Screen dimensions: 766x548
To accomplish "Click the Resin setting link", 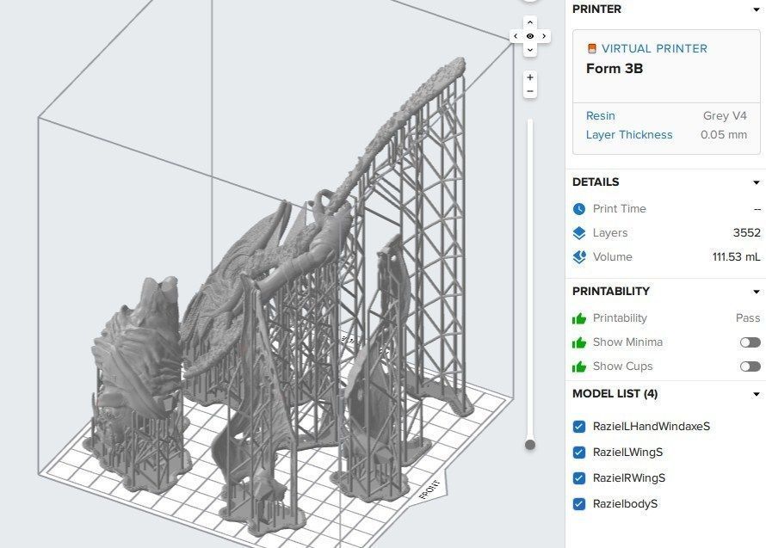I will click(601, 116).
